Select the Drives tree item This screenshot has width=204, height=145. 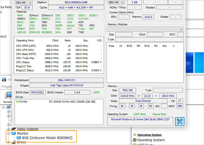click(x=21, y=142)
